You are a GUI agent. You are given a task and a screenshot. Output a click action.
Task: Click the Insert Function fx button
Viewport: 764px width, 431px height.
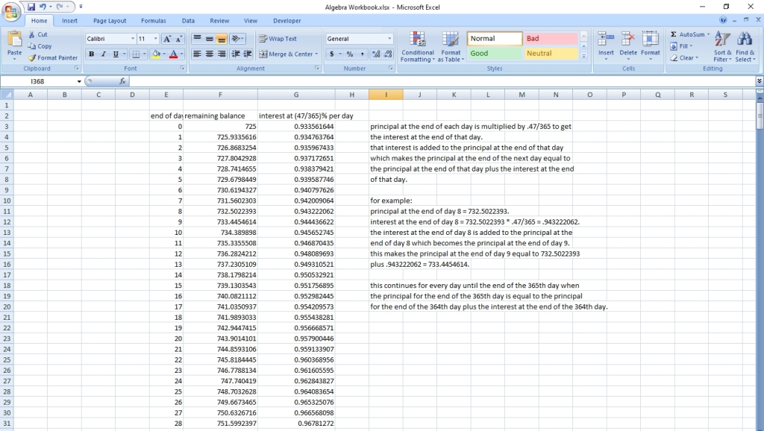(x=122, y=81)
